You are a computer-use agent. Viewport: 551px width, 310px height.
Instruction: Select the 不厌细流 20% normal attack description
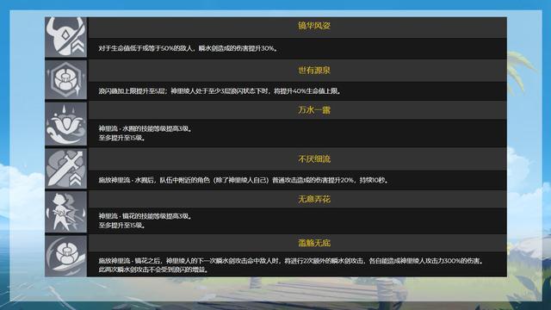pos(244,180)
